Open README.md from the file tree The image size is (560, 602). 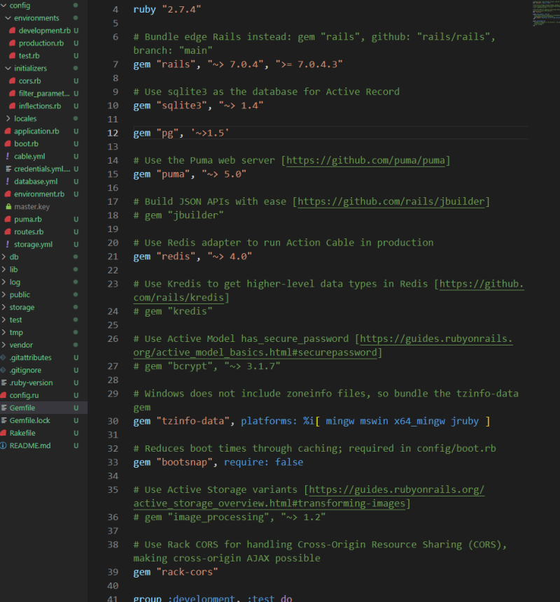[30, 445]
